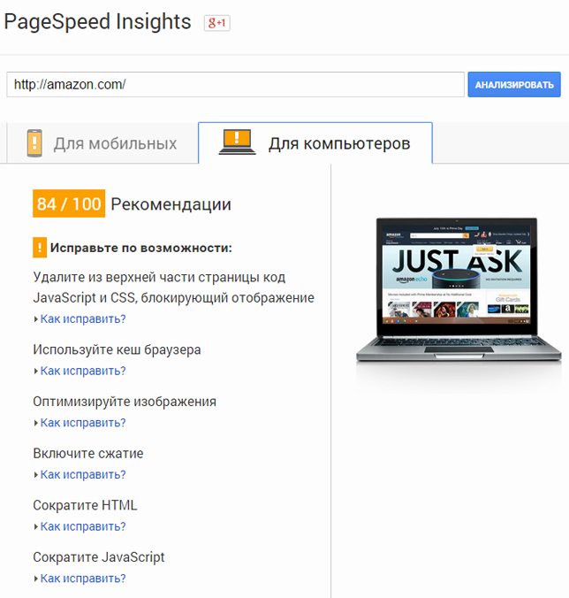Expand Как исправить under Используйте кеш браузера
Viewport: 569px width, 598px height.
[83, 371]
